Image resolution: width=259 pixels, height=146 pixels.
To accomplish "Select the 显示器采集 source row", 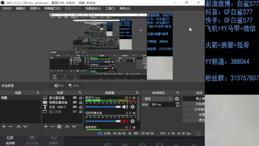I will pyautogui.click(x=62, y=98).
